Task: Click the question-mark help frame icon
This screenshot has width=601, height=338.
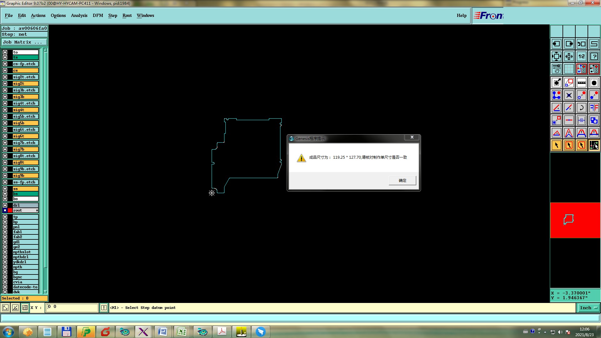Action: [594, 56]
